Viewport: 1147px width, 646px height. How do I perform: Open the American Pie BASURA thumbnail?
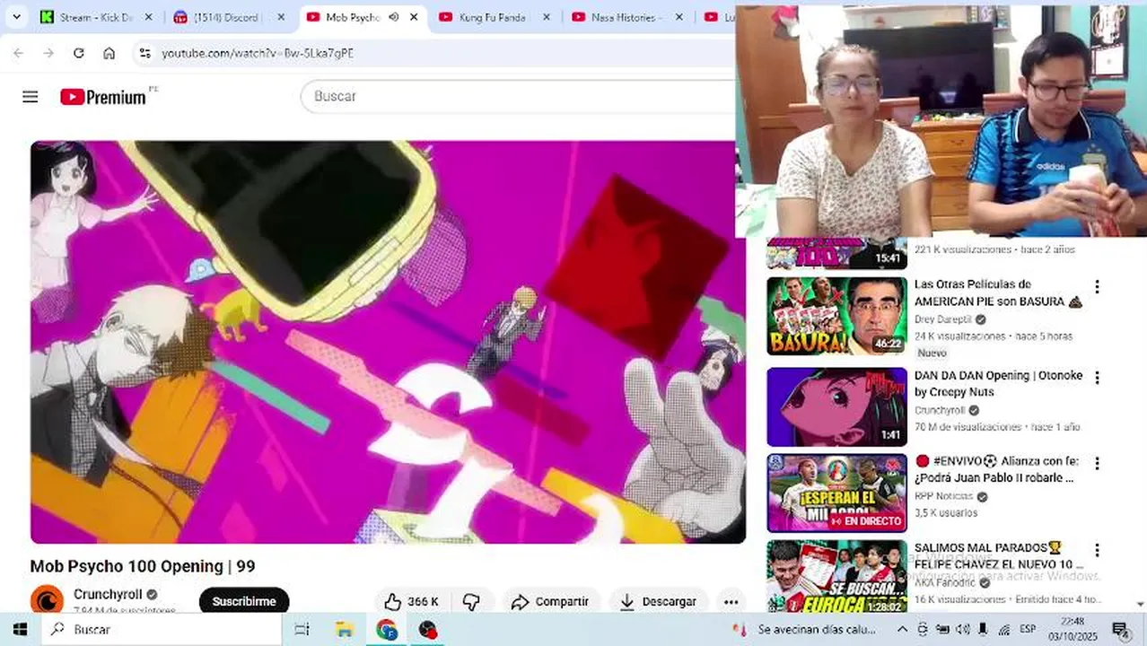click(836, 316)
